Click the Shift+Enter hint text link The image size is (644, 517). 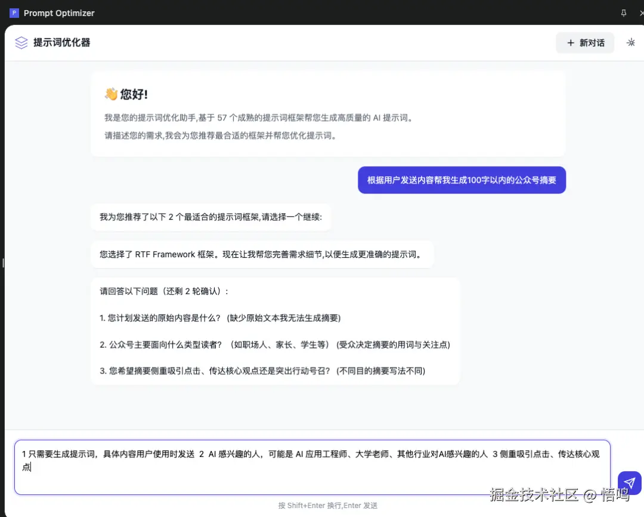pos(327,505)
